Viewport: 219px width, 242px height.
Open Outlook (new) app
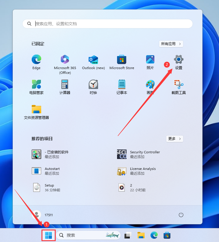tap(93, 60)
